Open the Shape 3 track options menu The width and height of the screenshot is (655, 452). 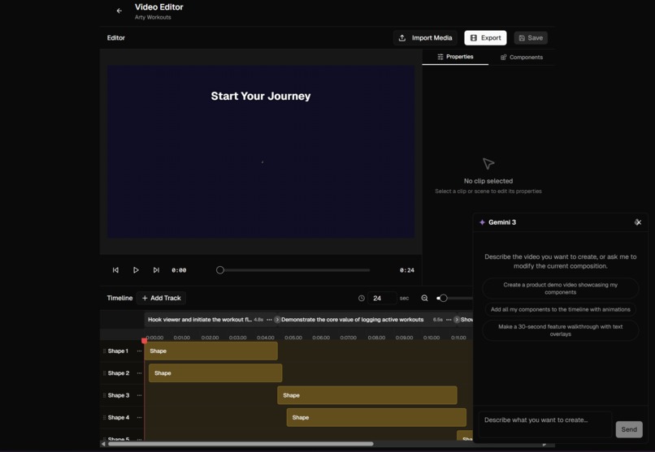[140, 395]
